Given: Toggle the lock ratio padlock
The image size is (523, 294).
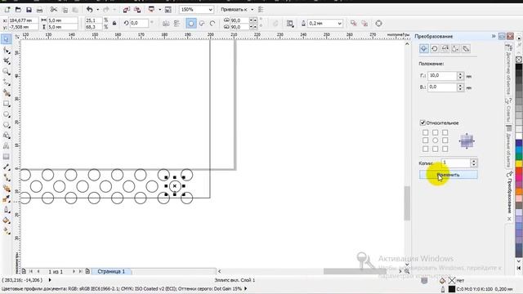Looking at the screenshot, I should [x=114, y=24].
